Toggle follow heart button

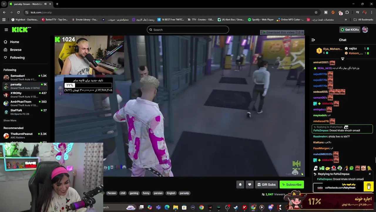[x=250, y=185]
